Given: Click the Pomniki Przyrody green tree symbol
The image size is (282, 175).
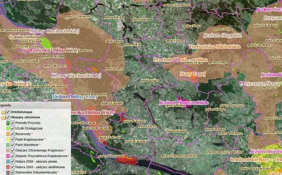Looking at the screenshot, I should click(x=8, y=123).
